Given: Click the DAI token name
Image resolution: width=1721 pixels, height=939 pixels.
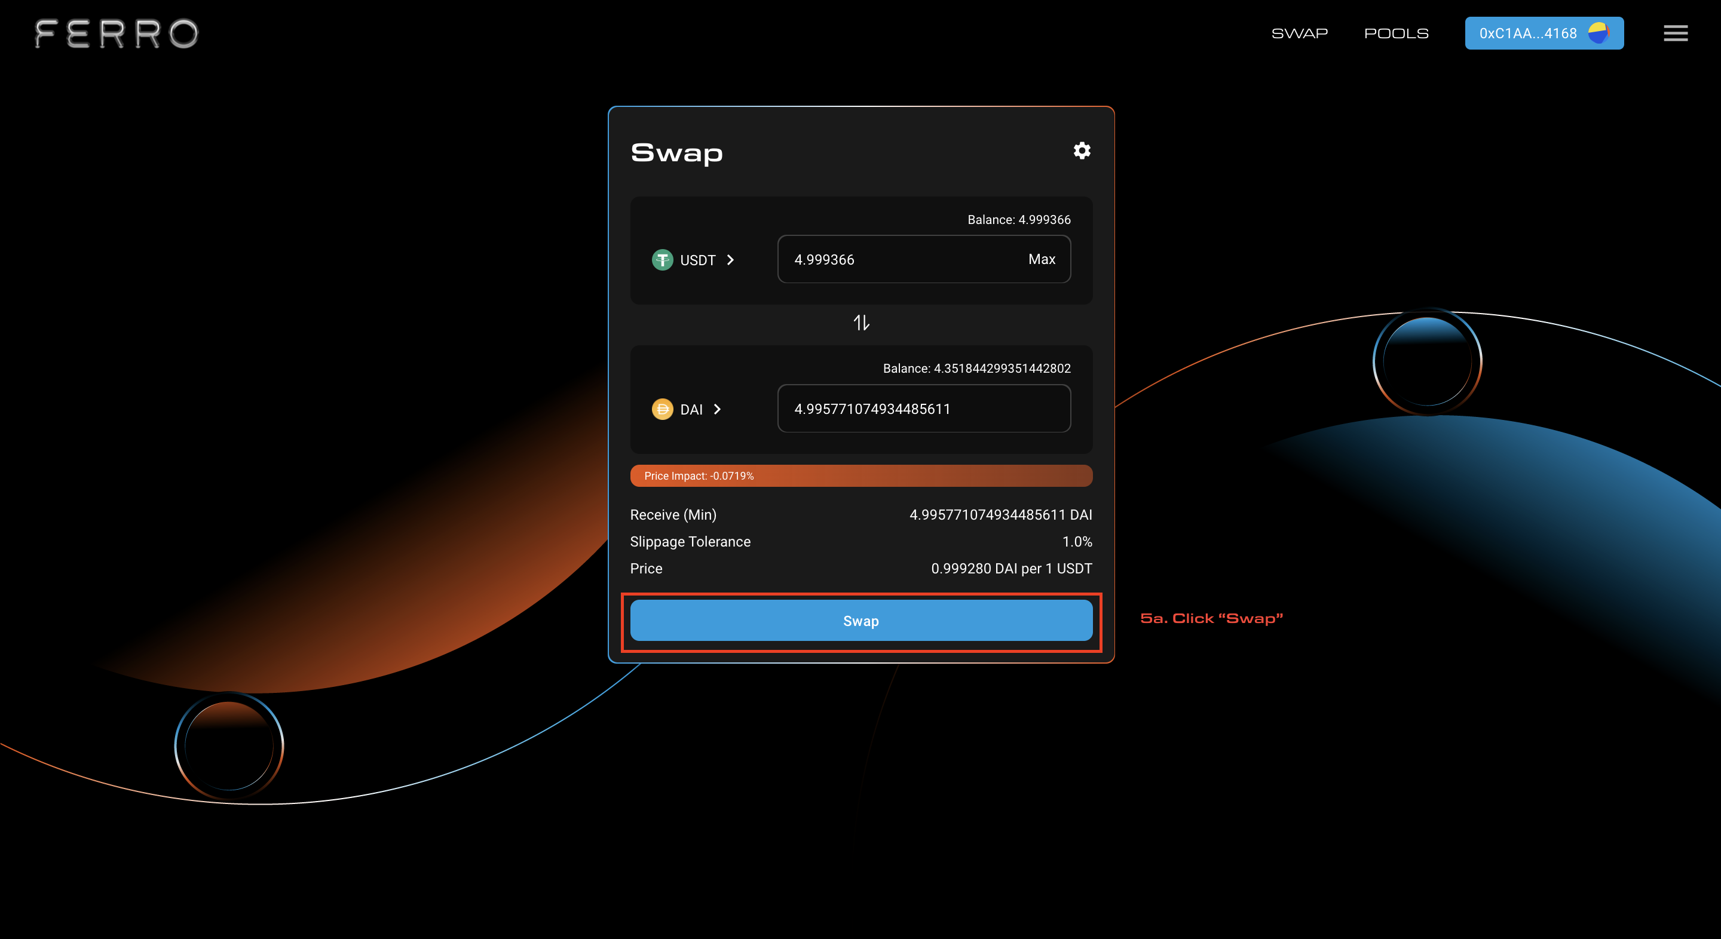Looking at the screenshot, I should 691,409.
